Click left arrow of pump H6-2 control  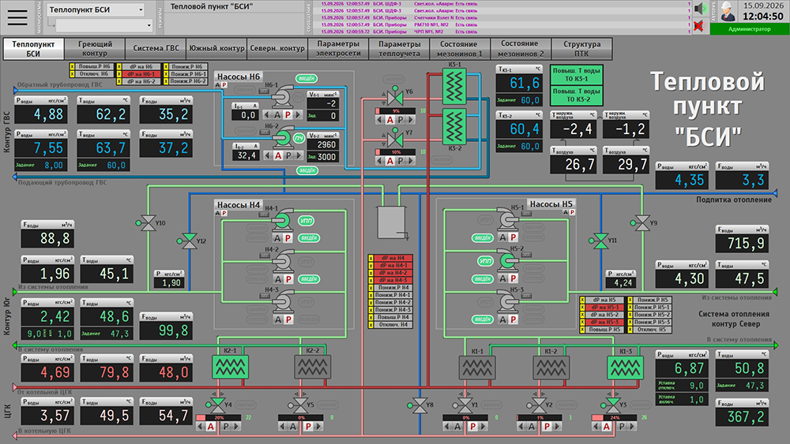[268, 156]
